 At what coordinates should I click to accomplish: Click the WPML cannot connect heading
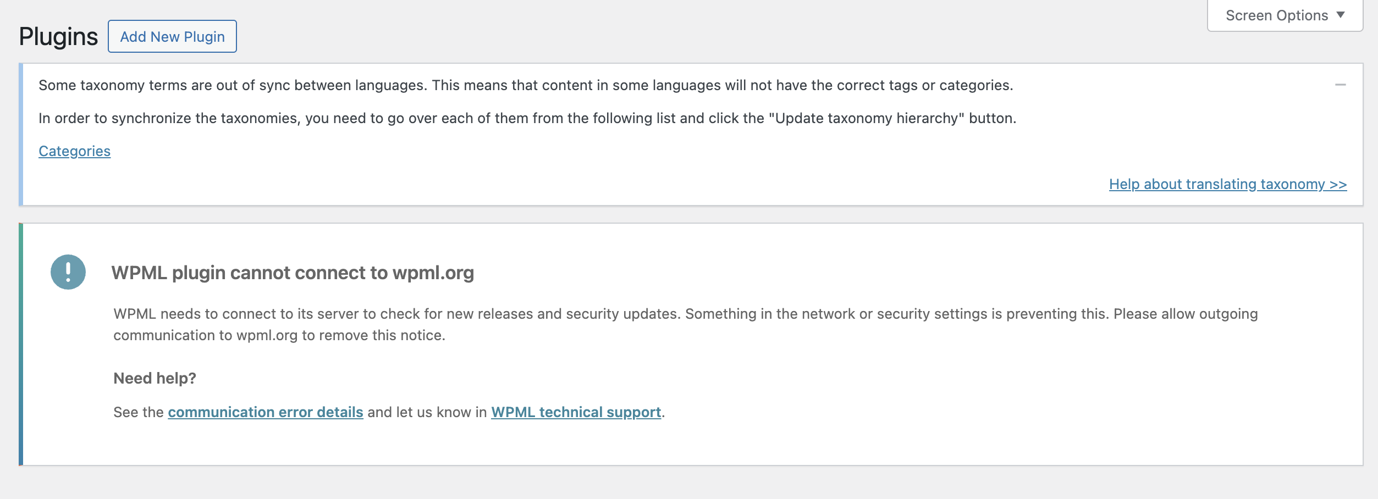(x=293, y=273)
